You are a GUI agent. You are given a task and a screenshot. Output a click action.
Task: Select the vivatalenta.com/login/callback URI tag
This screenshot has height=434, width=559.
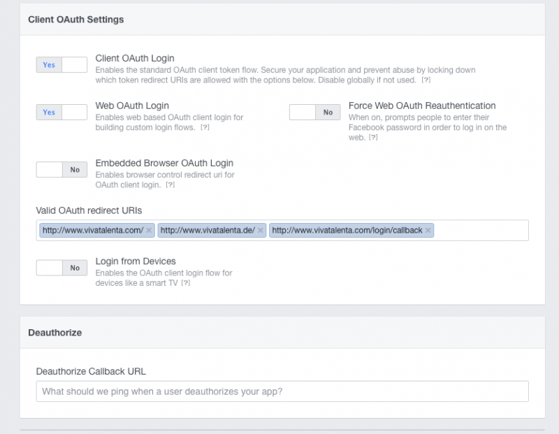click(x=347, y=231)
